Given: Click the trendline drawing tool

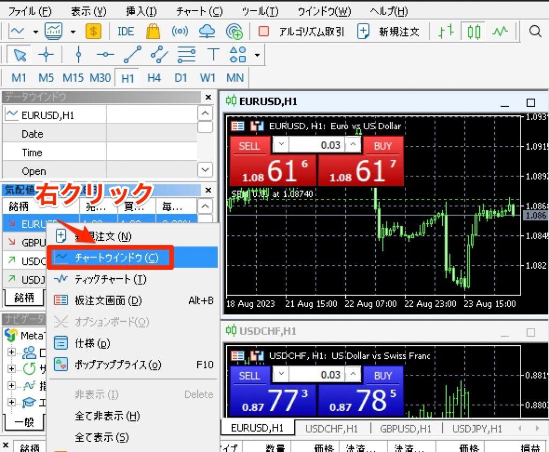Looking at the screenshot, I should click(x=132, y=55).
